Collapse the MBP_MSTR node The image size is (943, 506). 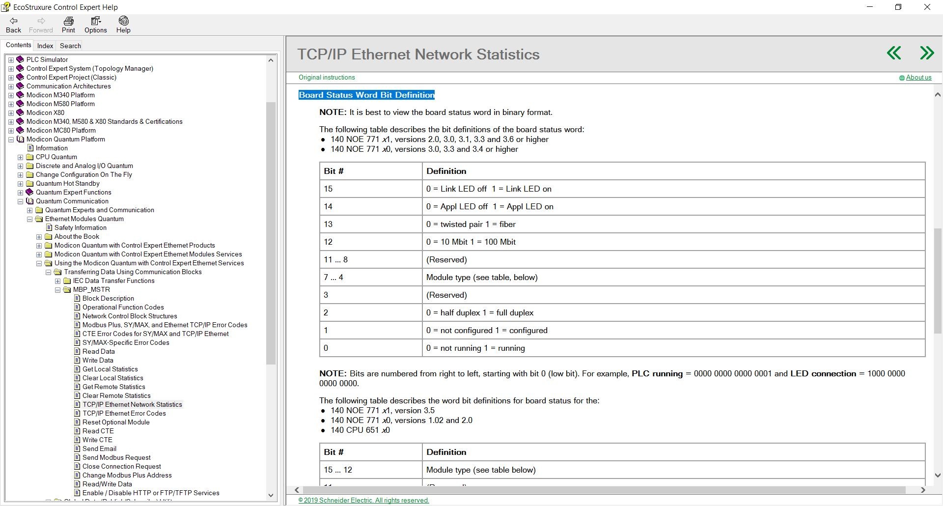pyautogui.click(x=57, y=290)
